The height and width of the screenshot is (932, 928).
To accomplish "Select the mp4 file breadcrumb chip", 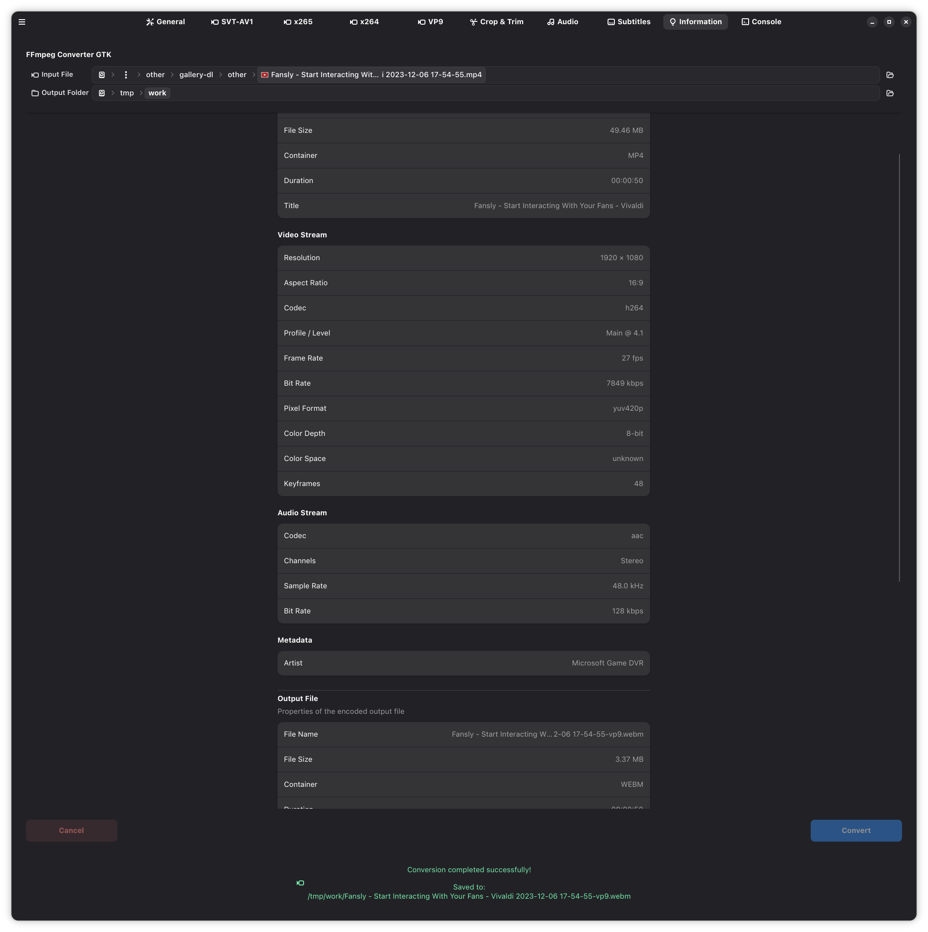I will 371,75.
